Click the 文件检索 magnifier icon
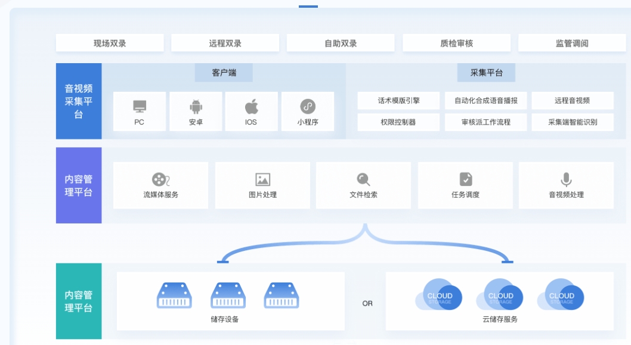Screen dimensions: 631x345 click(x=363, y=179)
